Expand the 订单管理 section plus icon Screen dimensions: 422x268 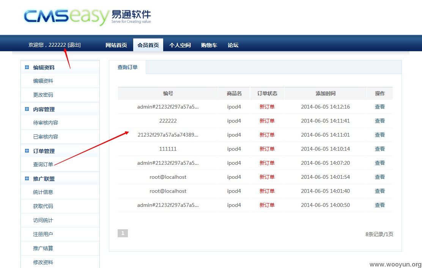pos(27,151)
